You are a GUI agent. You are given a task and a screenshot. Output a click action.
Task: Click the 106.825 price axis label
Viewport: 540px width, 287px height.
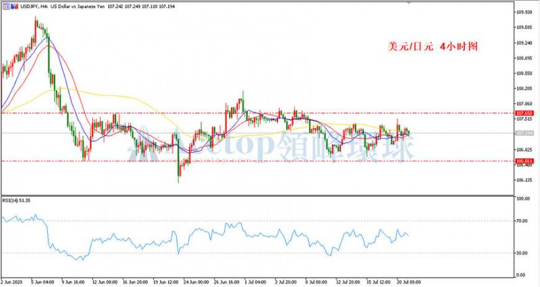(x=524, y=150)
